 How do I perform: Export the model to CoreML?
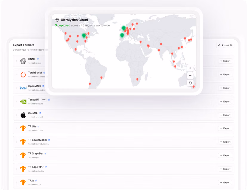[225, 115]
